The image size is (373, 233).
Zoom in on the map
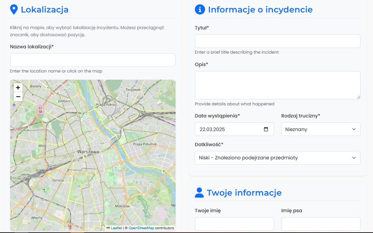click(x=18, y=88)
